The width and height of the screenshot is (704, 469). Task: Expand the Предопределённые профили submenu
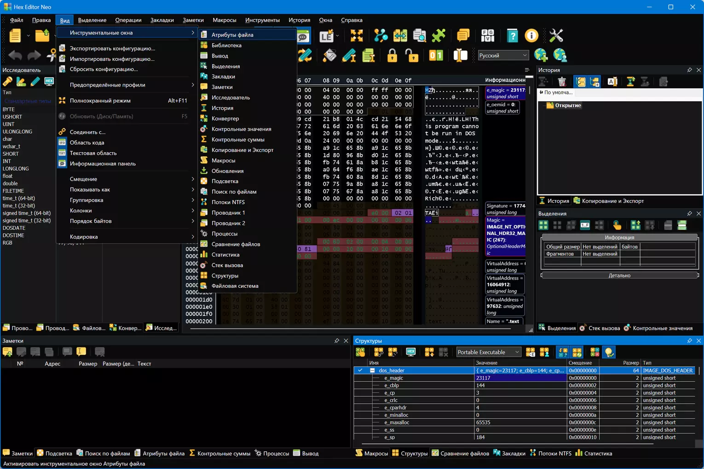coord(127,85)
